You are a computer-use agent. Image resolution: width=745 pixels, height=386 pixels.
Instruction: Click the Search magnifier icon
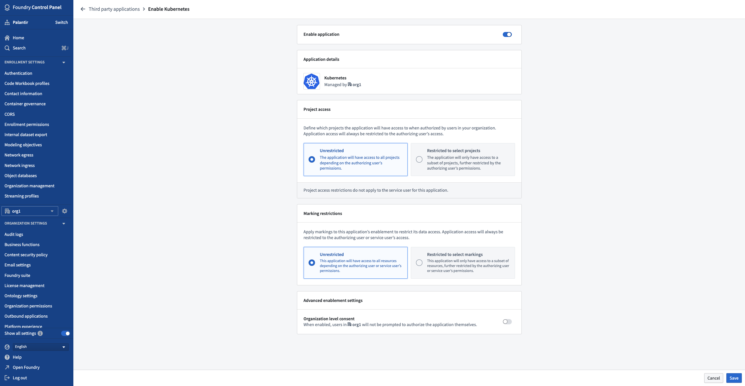(7, 48)
